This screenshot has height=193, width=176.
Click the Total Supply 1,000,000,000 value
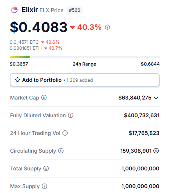click(x=140, y=168)
